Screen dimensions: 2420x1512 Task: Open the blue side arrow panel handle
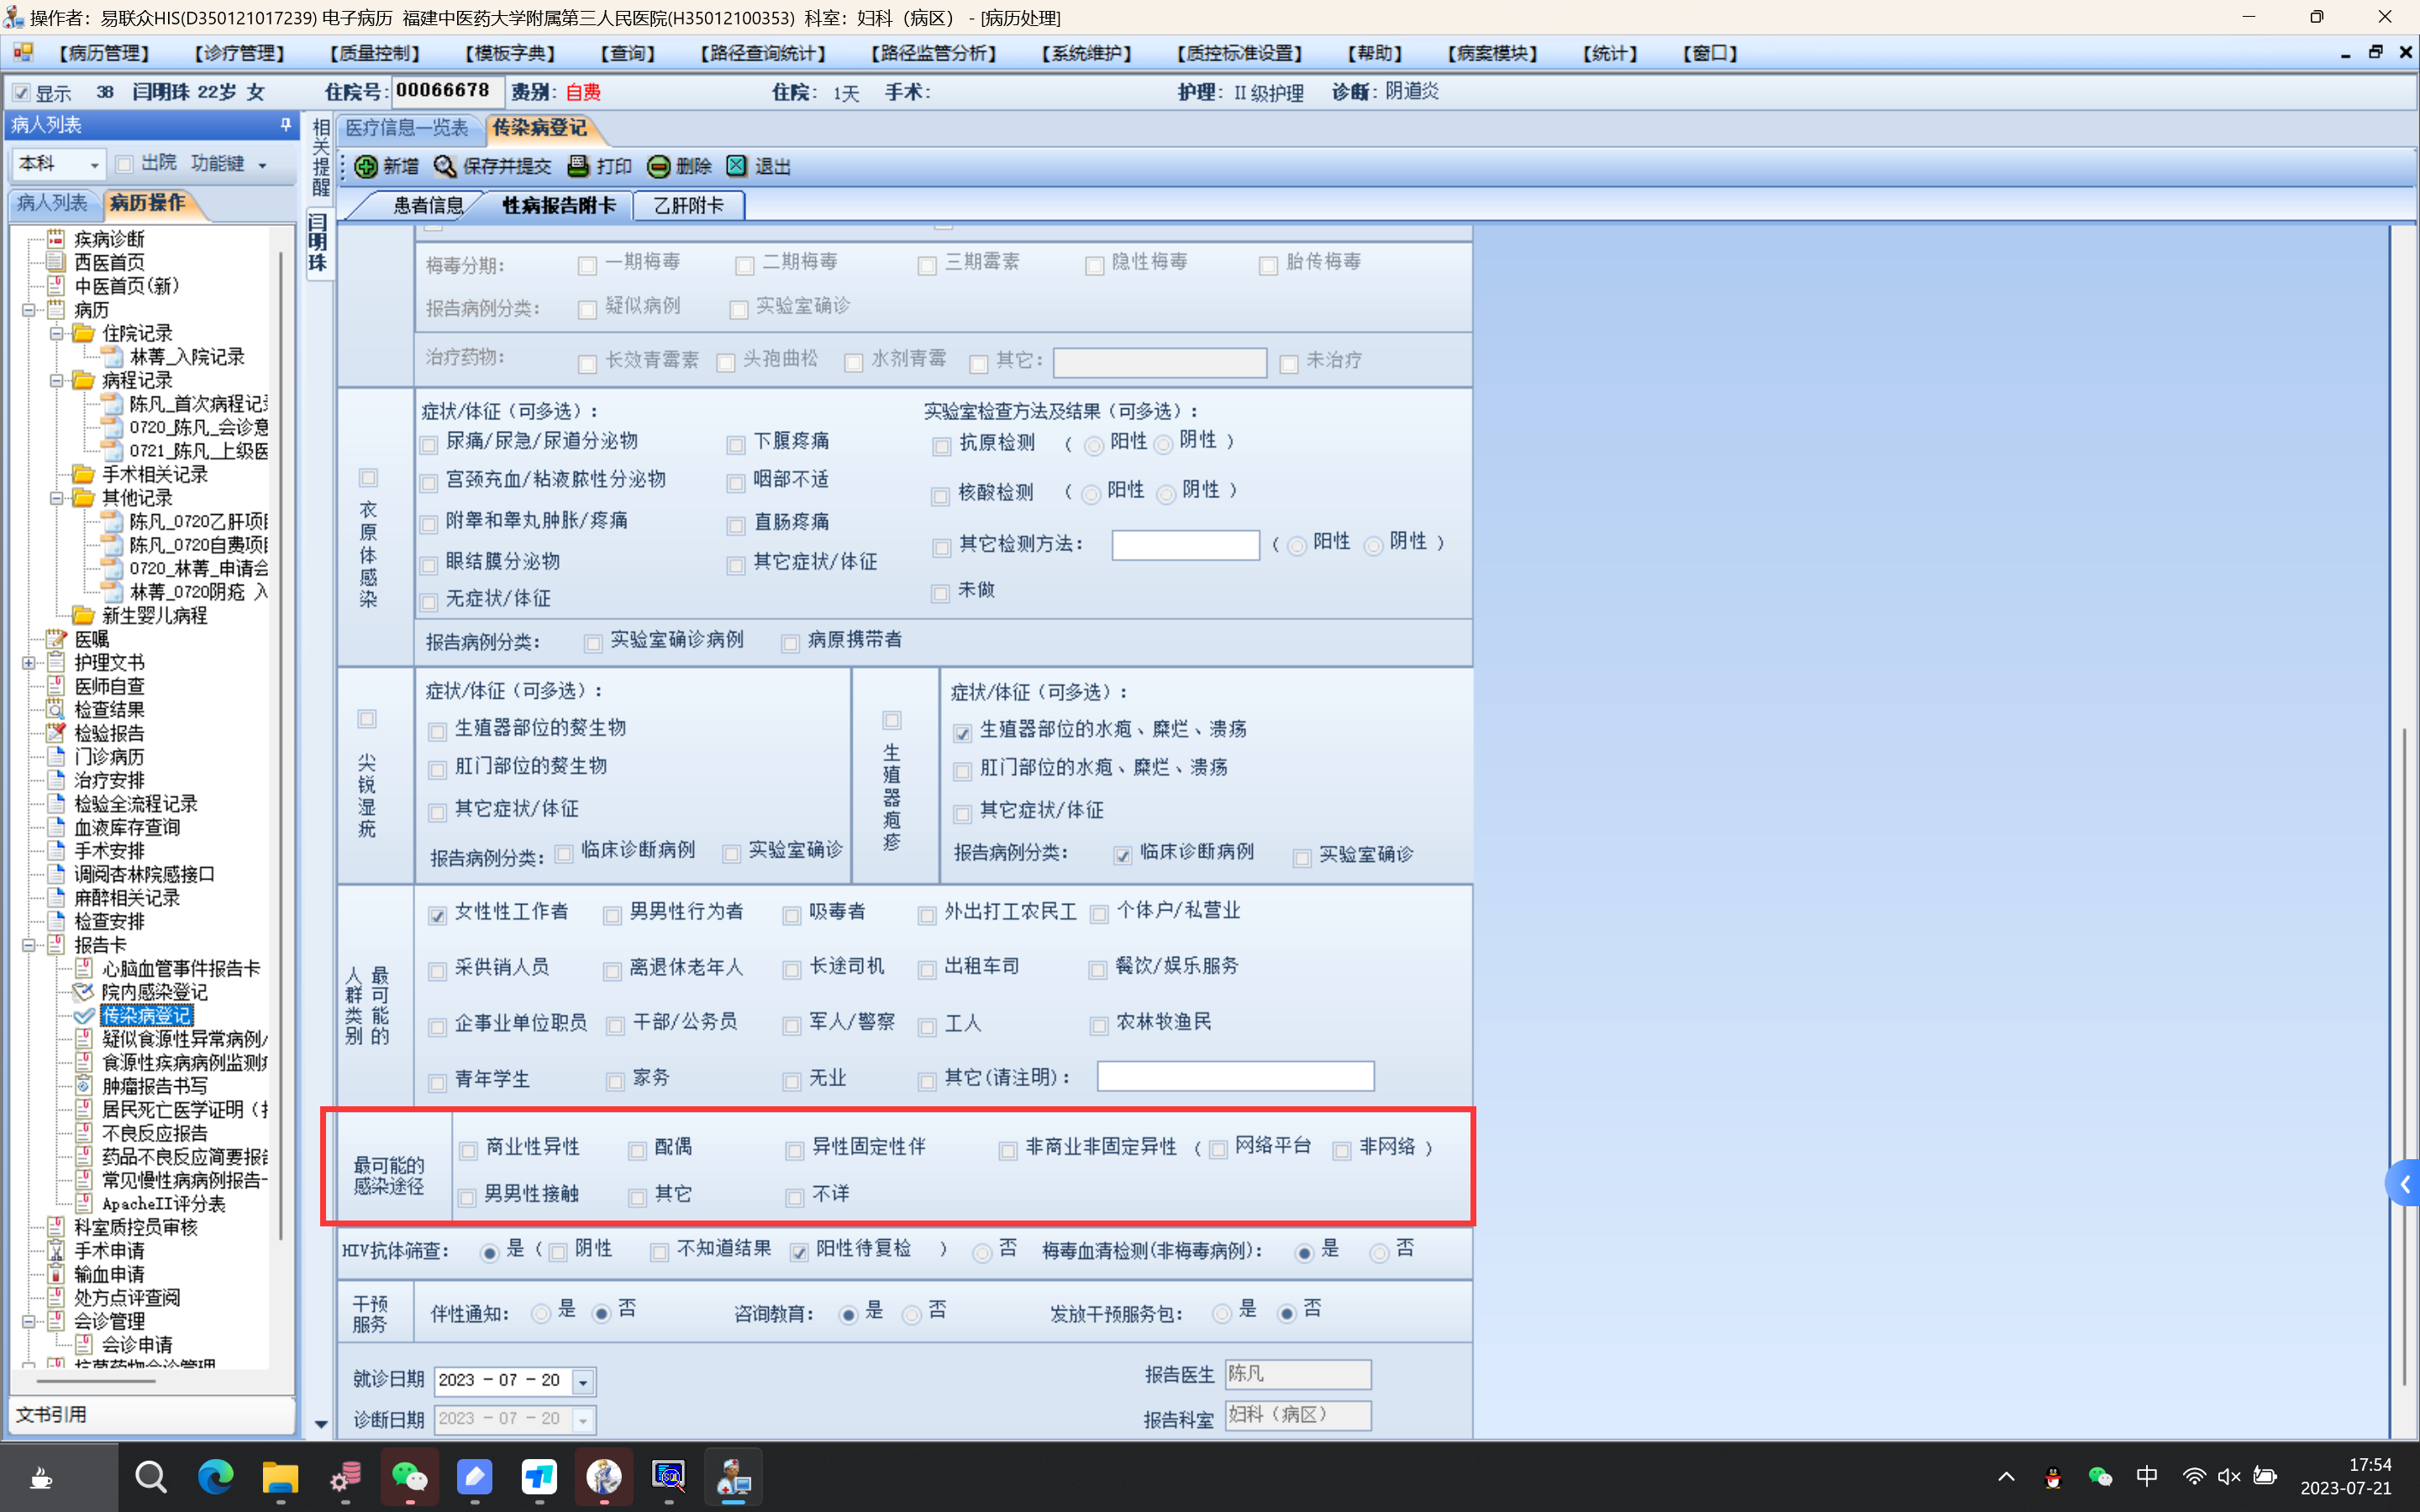pos(2403,1184)
